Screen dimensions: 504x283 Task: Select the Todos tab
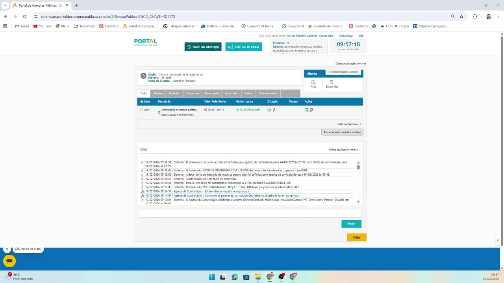tap(144, 94)
